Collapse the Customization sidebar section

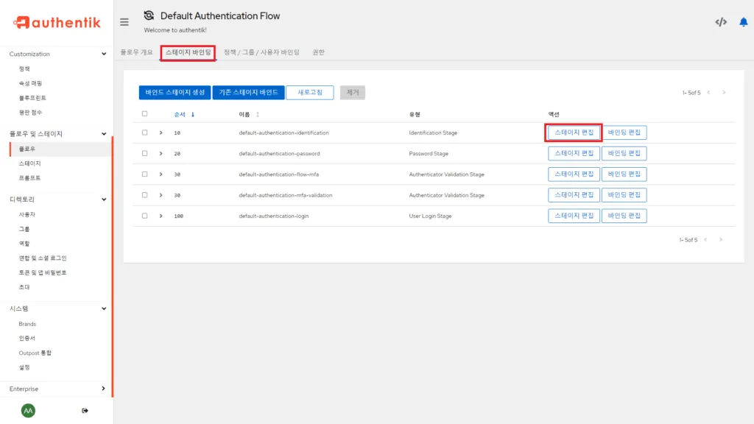tap(103, 54)
